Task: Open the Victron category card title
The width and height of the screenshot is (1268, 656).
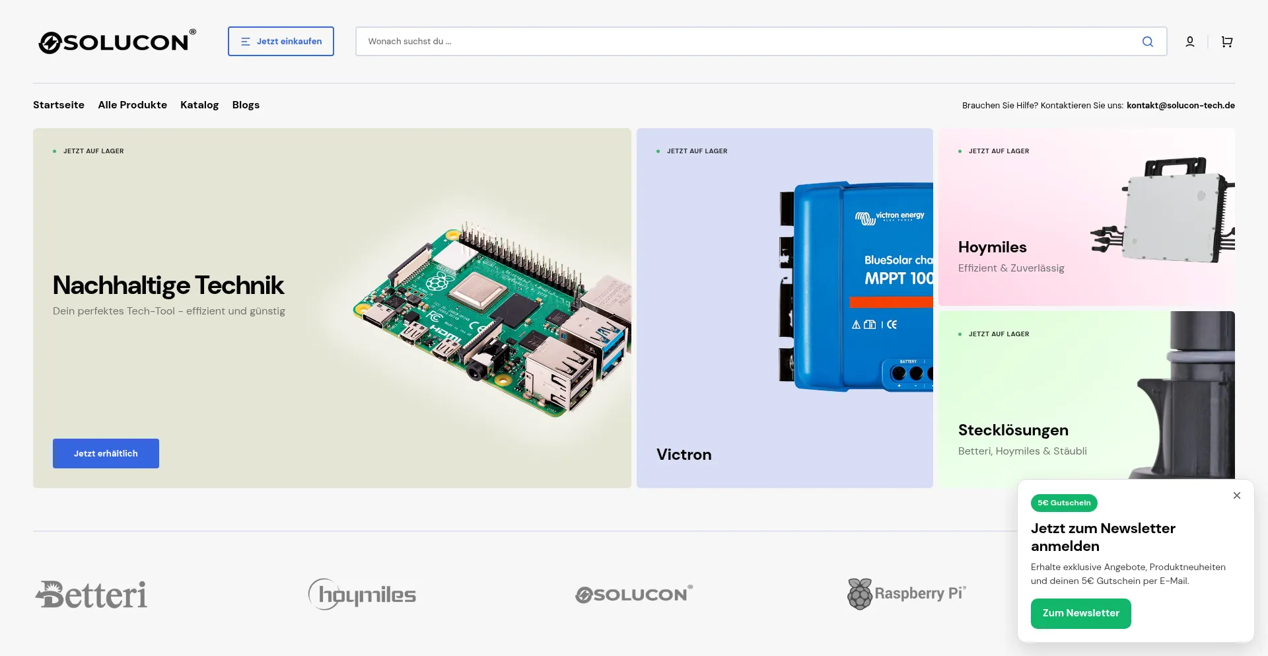Action: [x=684, y=455]
